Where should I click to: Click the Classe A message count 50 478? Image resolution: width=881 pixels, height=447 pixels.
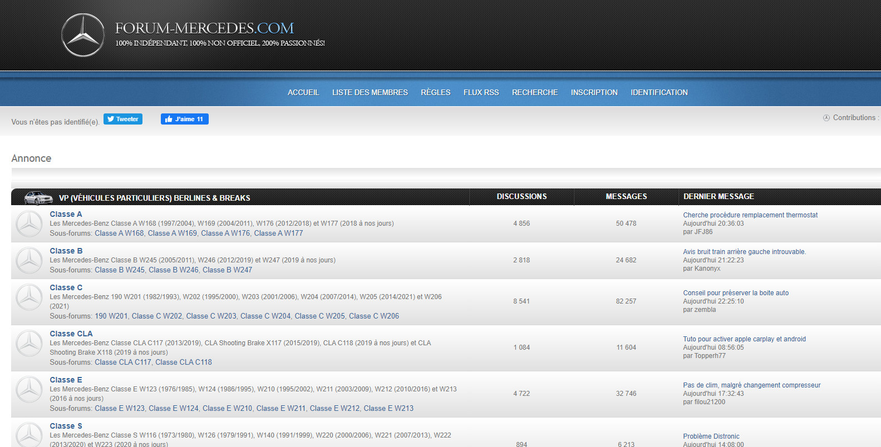click(626, 223)
